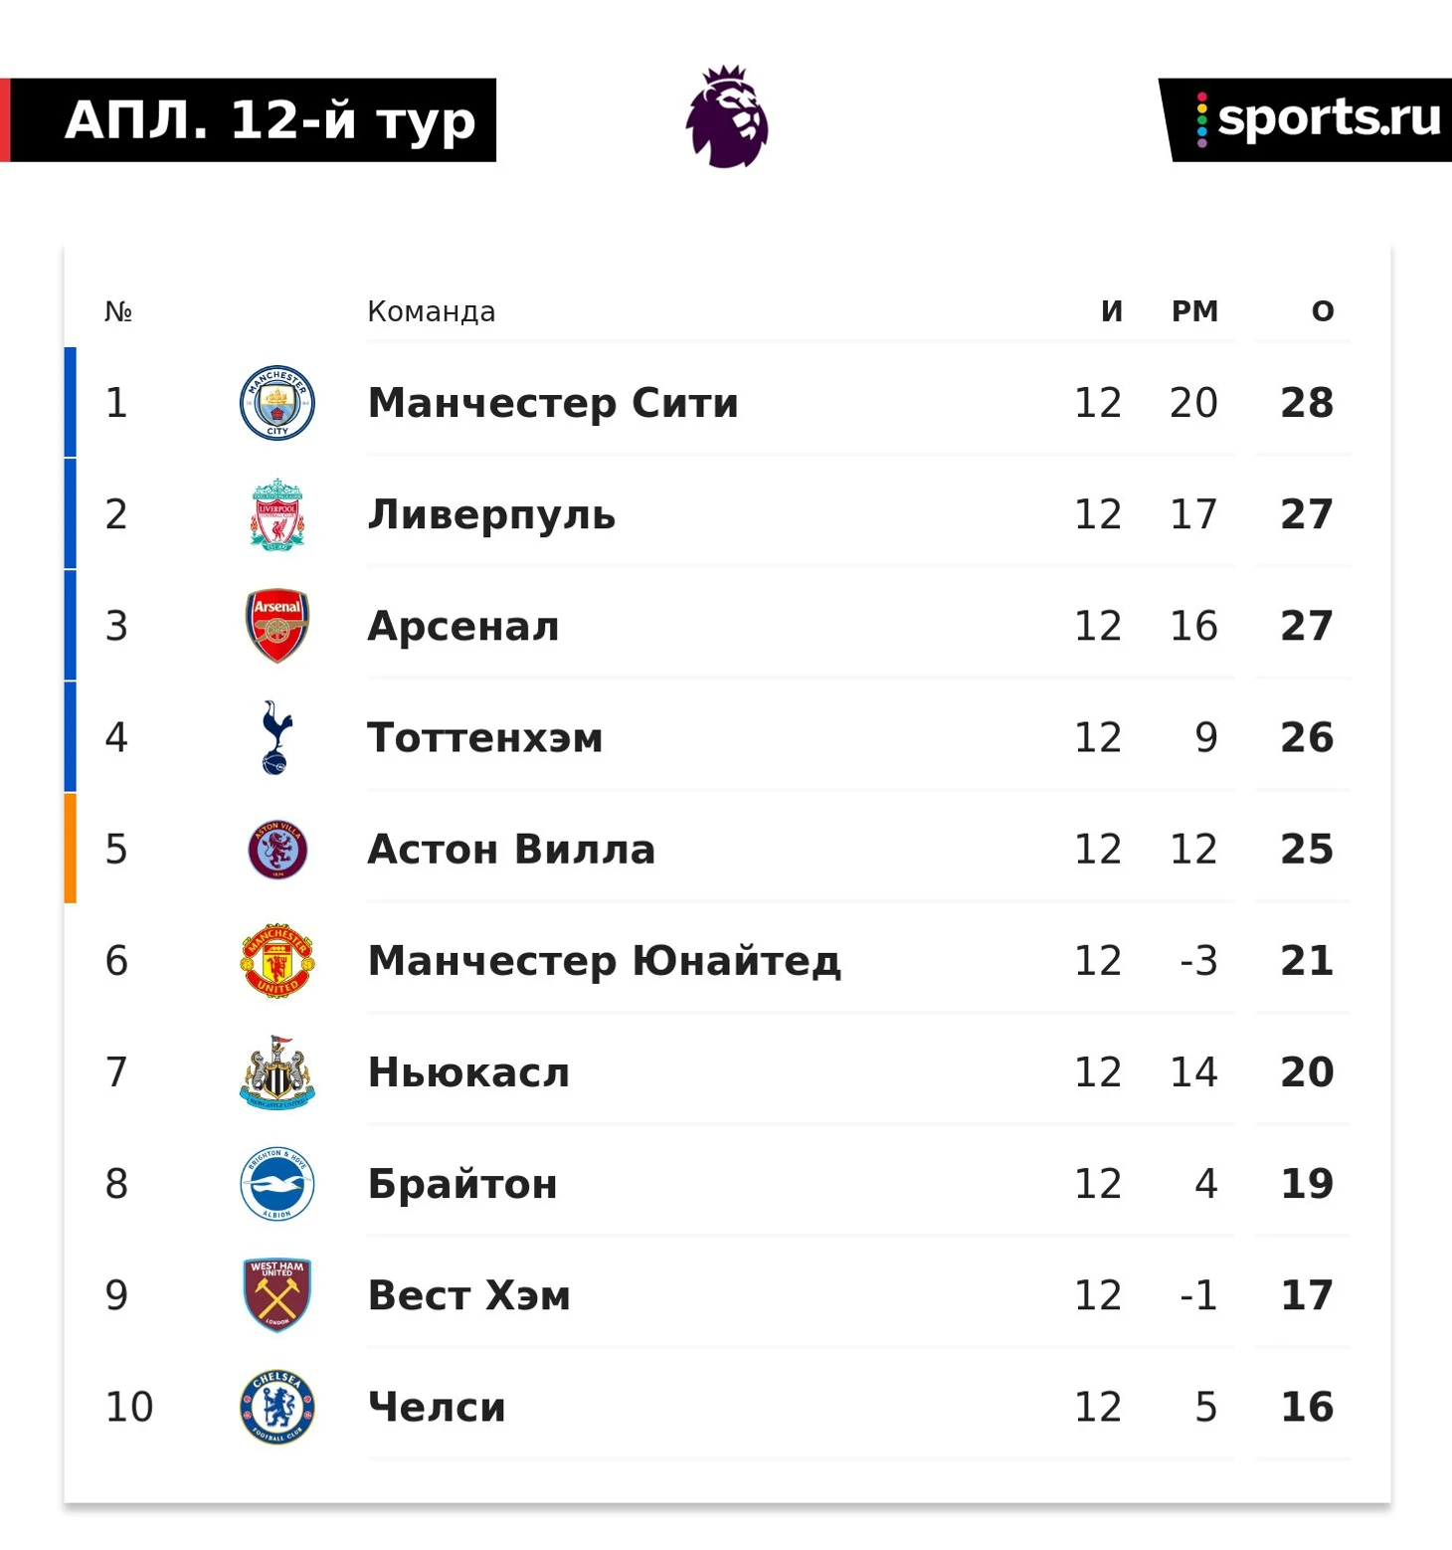Click the Premier League lion logo
The height and width of the screenshot is (1550, 1452).
click(727, 117)
